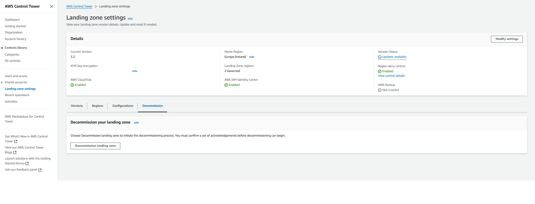Close the AWS Control Tower side panel

(x=51, y=6)
